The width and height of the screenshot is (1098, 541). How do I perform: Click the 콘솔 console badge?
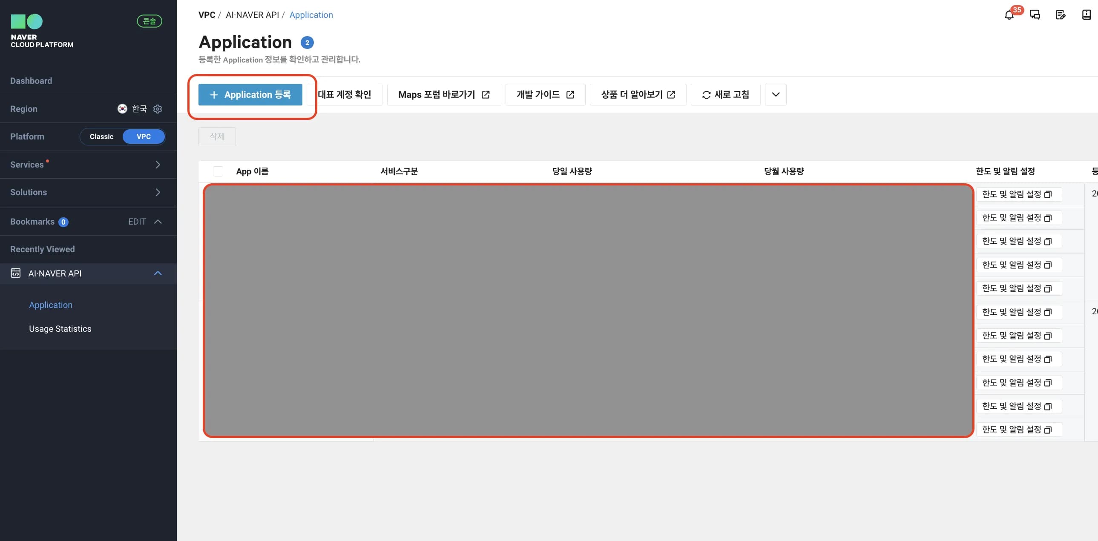pos(149,21)
